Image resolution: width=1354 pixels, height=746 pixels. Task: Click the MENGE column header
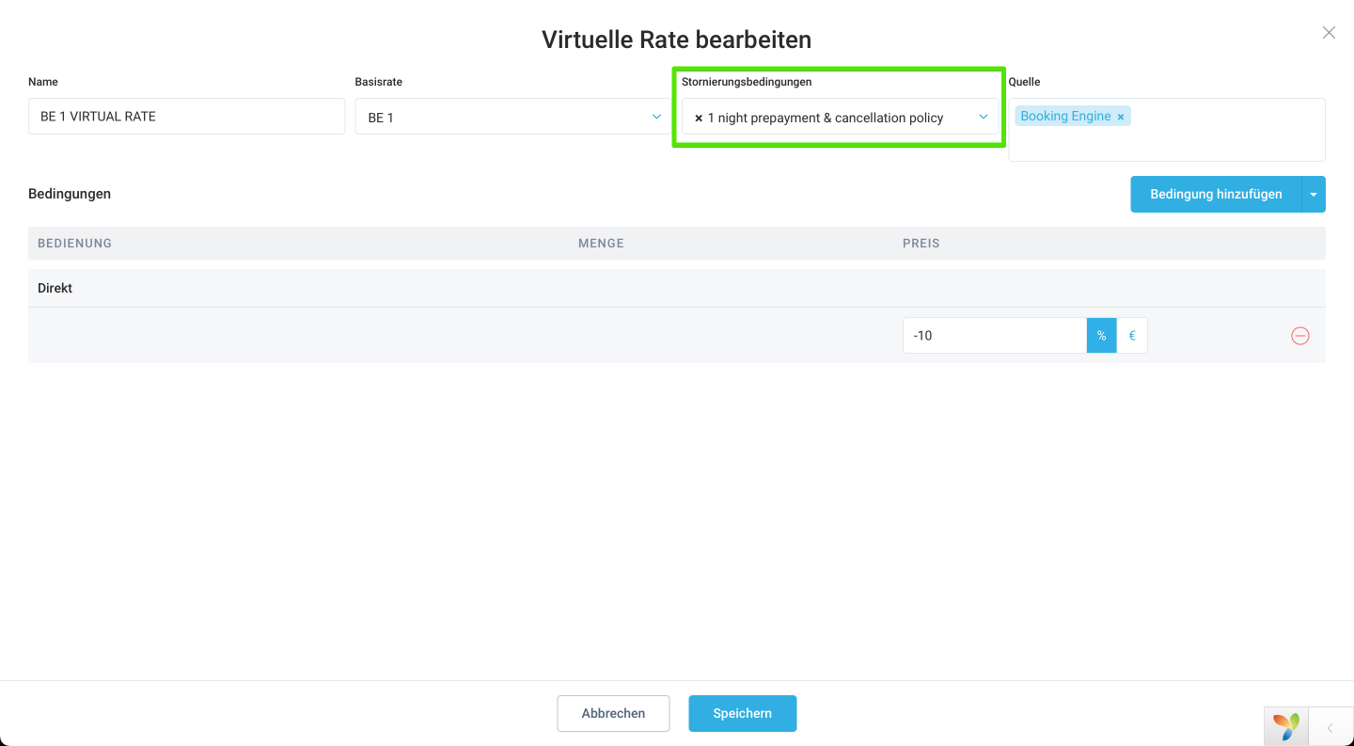(601, 243)
